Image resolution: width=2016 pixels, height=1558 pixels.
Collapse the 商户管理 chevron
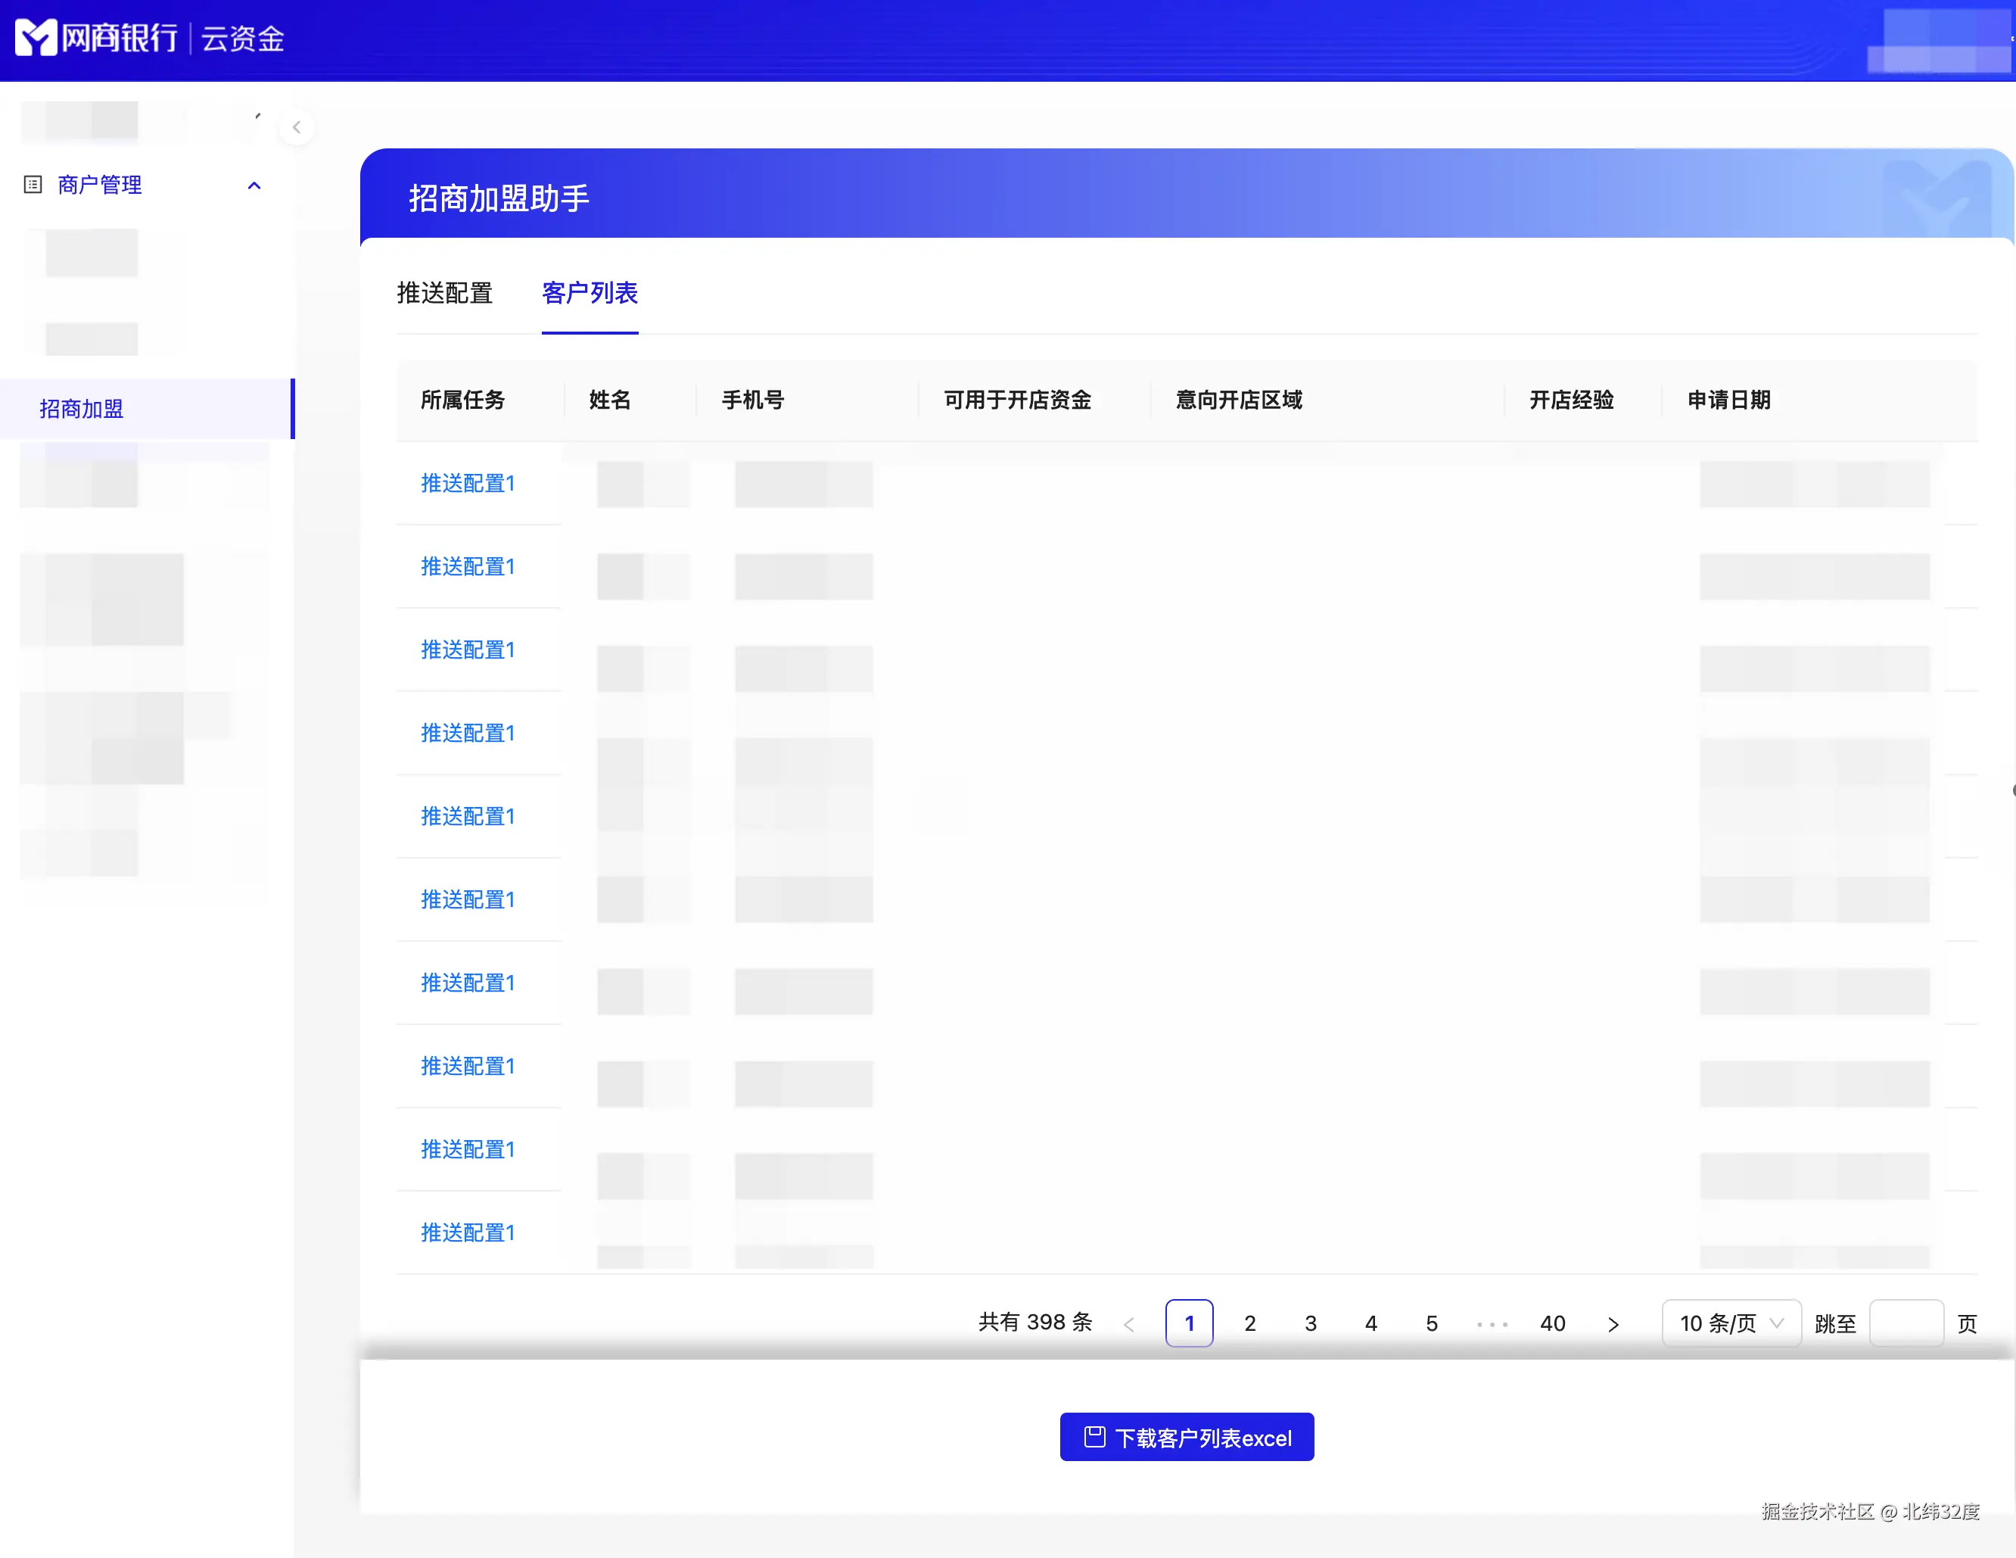(254, 185)
